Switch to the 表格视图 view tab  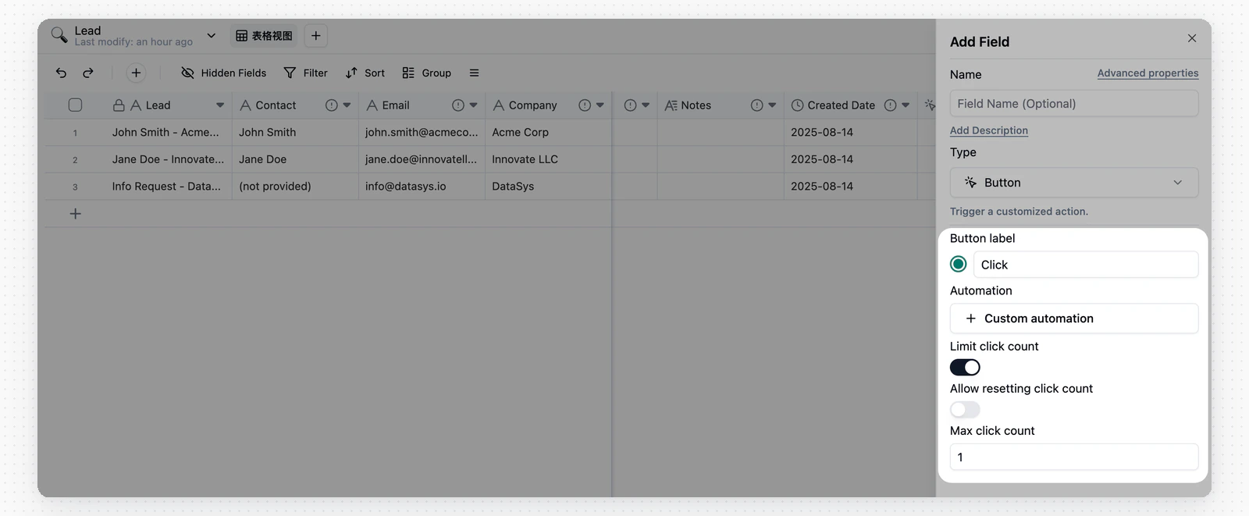[264, 36]
